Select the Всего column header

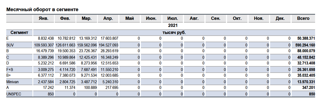coord(303,18)
